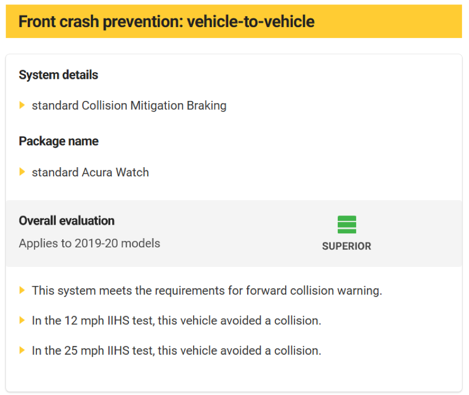469x395 pixels.
Task: Select standard Collision Mitigation Braking text
Action: (x=129, y=106)
